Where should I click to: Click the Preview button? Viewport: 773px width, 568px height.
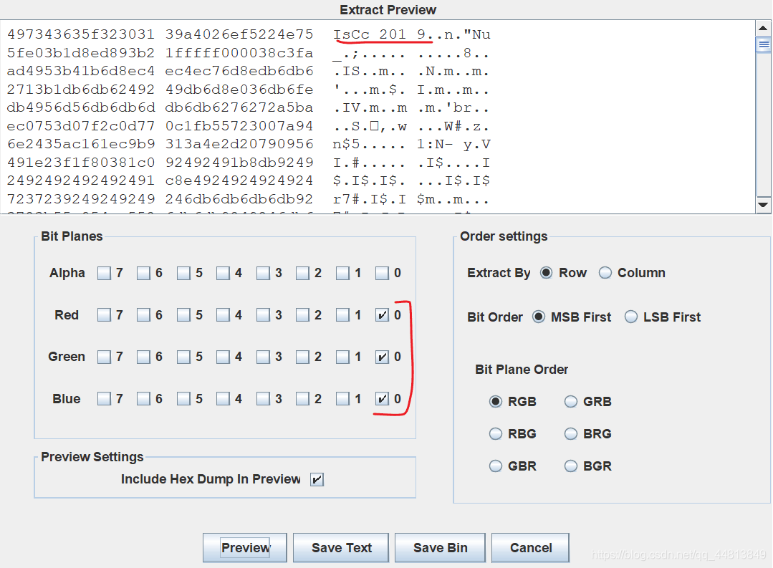(245, 548)
